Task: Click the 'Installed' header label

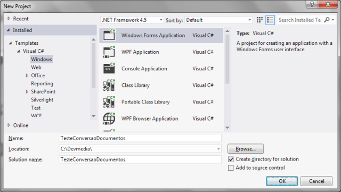Action: coord(22,30)
